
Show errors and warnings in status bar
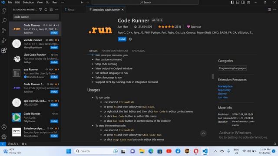tap(13, 144)
